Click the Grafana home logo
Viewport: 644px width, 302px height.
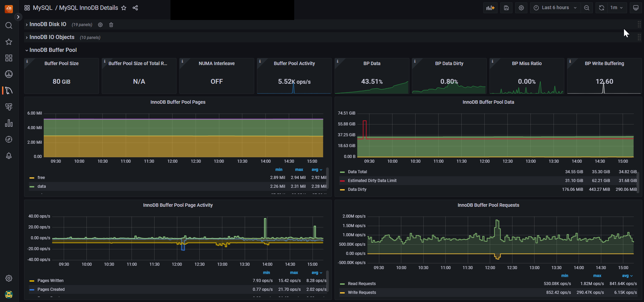[9, 9]
